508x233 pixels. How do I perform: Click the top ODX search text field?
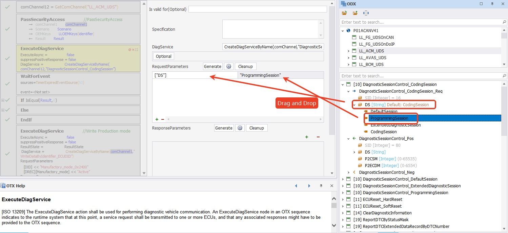tap(421, 22)
